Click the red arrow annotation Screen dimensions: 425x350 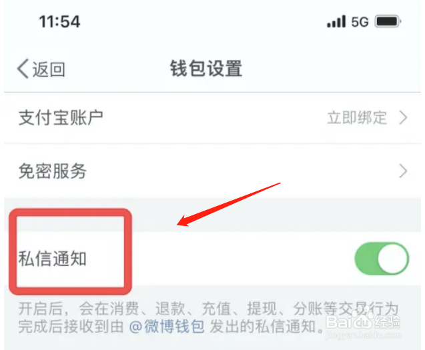228,205
